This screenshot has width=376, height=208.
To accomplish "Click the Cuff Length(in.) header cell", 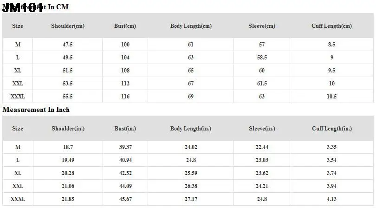I will (x=331, y=129).
